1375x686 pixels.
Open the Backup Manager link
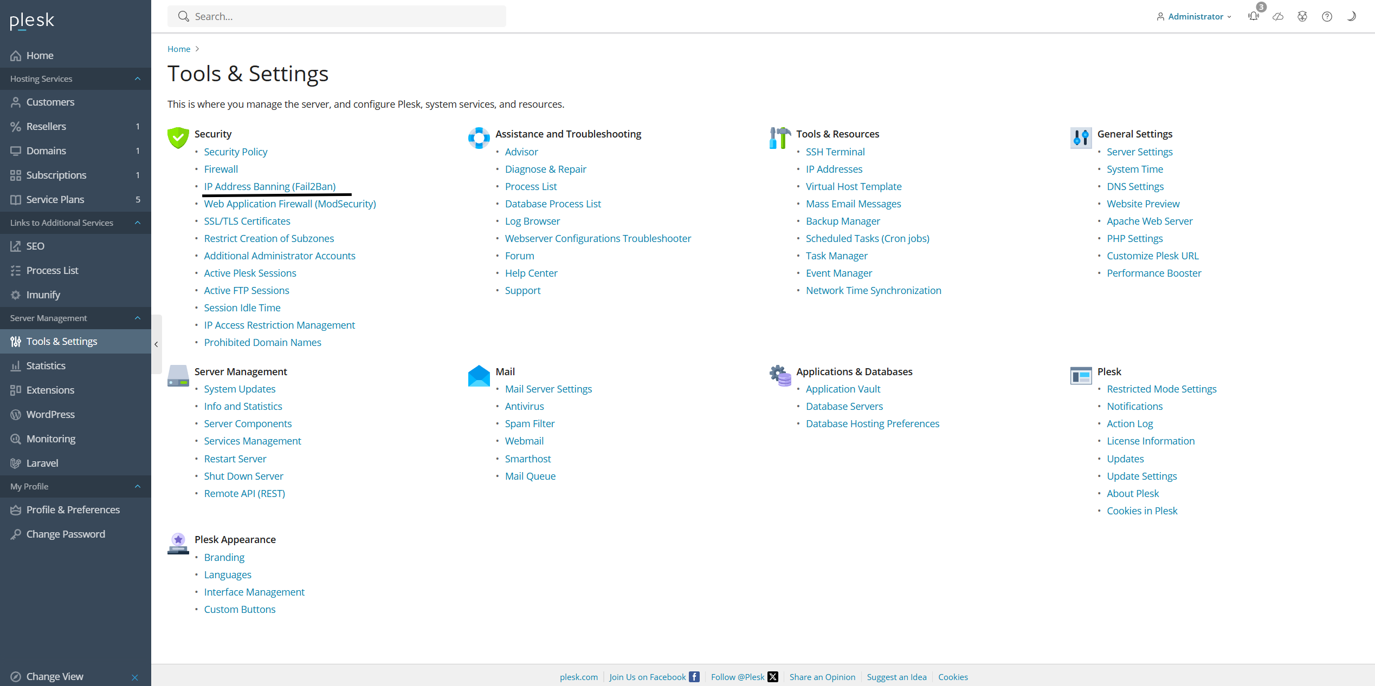coord(843,221)
